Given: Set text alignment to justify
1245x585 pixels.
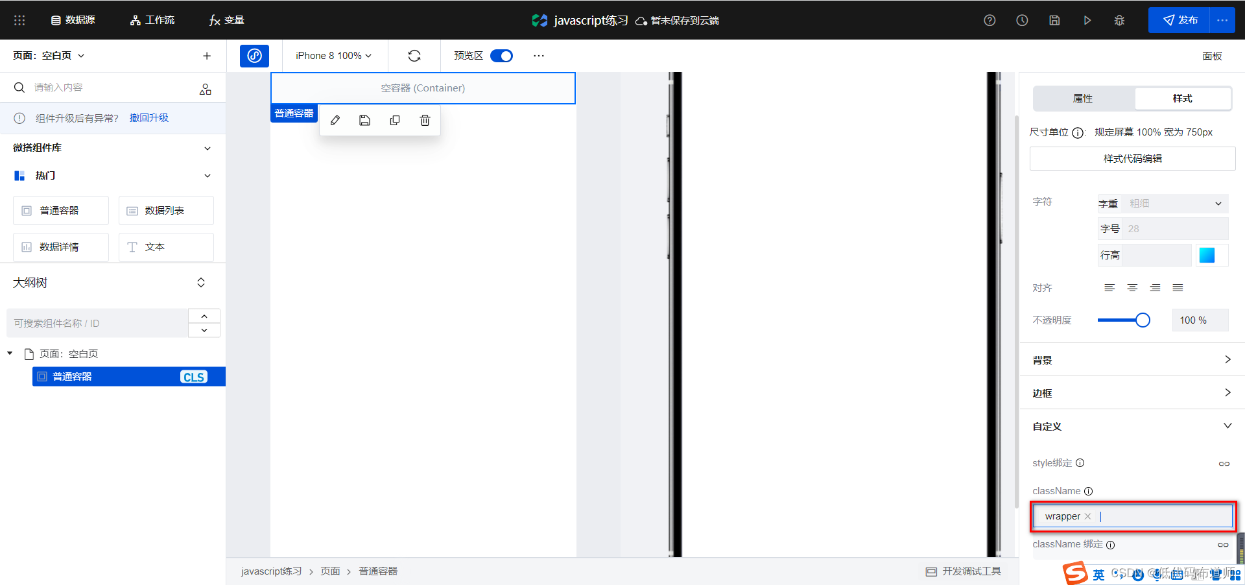Looking at the screenshot, I should 1178,288.
